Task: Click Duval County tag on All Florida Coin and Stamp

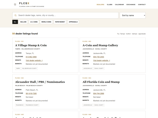Action: [x=99, y=105]
